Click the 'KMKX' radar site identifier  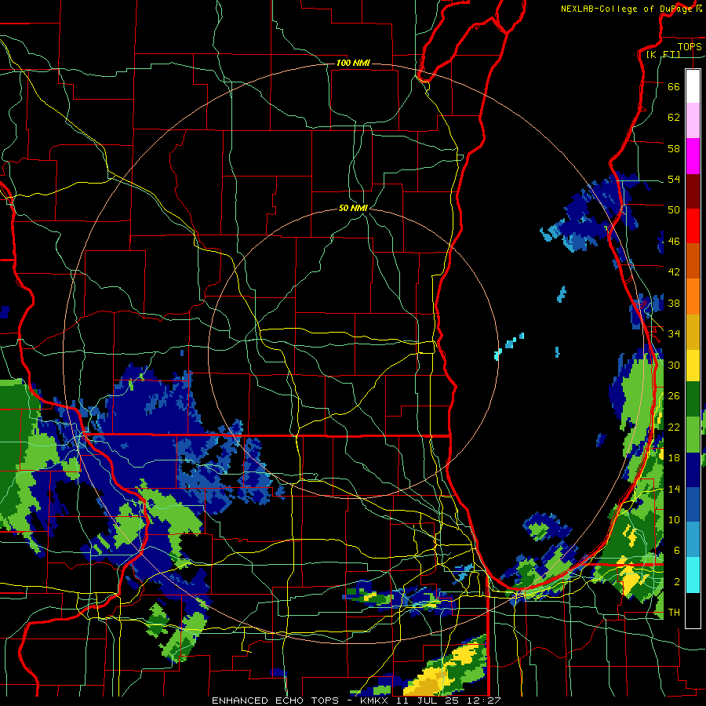click(x=374, y=701)
